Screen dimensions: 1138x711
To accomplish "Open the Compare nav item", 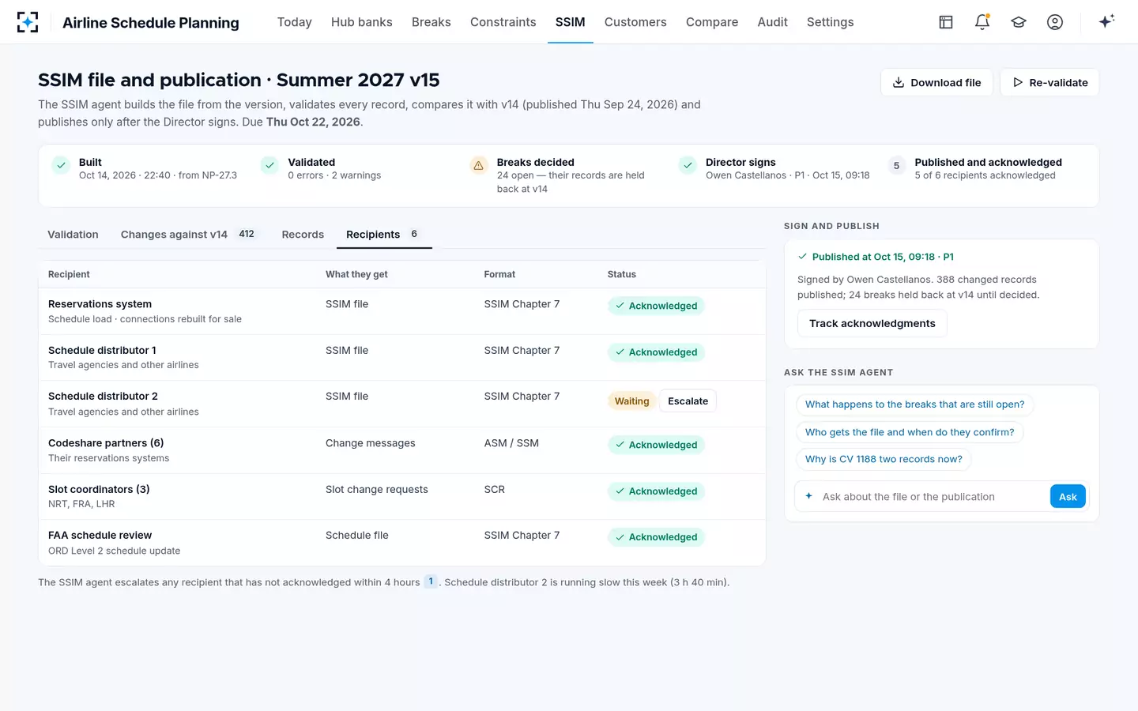I will click(x=712, y=22).
